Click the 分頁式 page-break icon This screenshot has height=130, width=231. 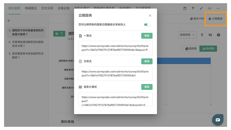80,61
